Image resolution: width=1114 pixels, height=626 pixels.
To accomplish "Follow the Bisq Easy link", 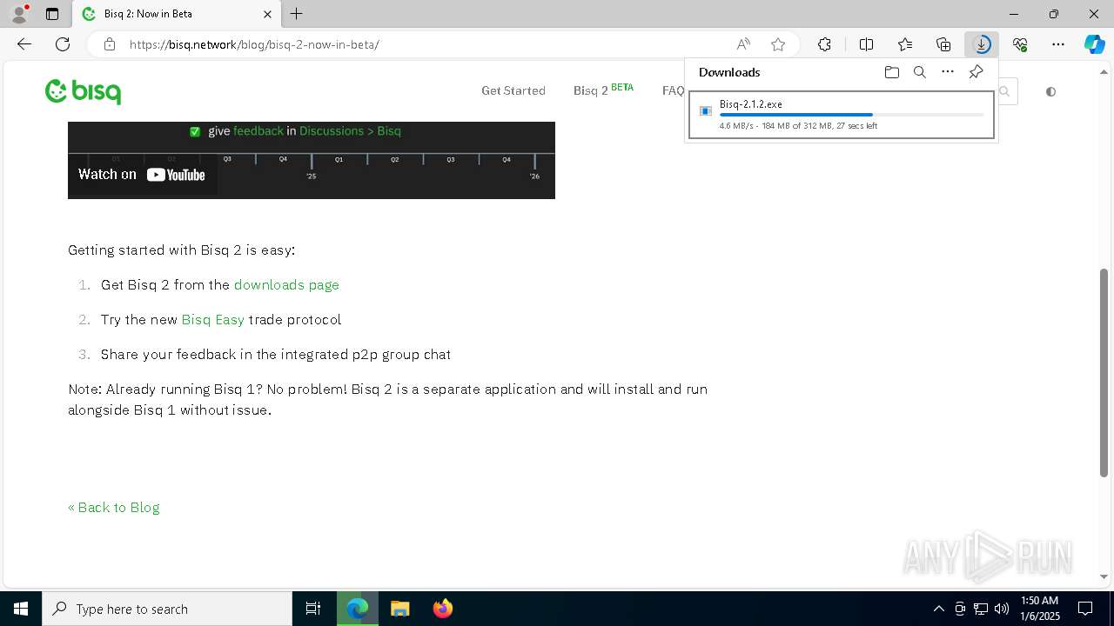I will (x=212, y=320).
